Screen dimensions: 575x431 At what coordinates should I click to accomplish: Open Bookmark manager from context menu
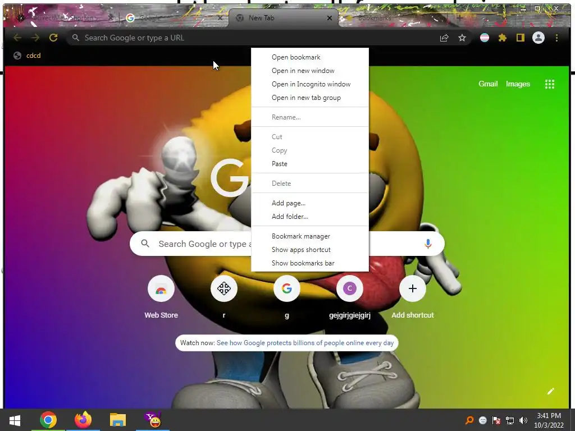(x=310, y=236)
